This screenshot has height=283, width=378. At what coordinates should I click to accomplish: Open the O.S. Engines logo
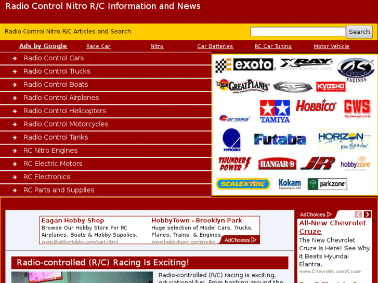pos(356,70)
